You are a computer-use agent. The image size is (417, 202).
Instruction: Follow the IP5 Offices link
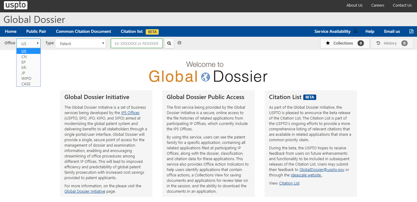[130, 113]
